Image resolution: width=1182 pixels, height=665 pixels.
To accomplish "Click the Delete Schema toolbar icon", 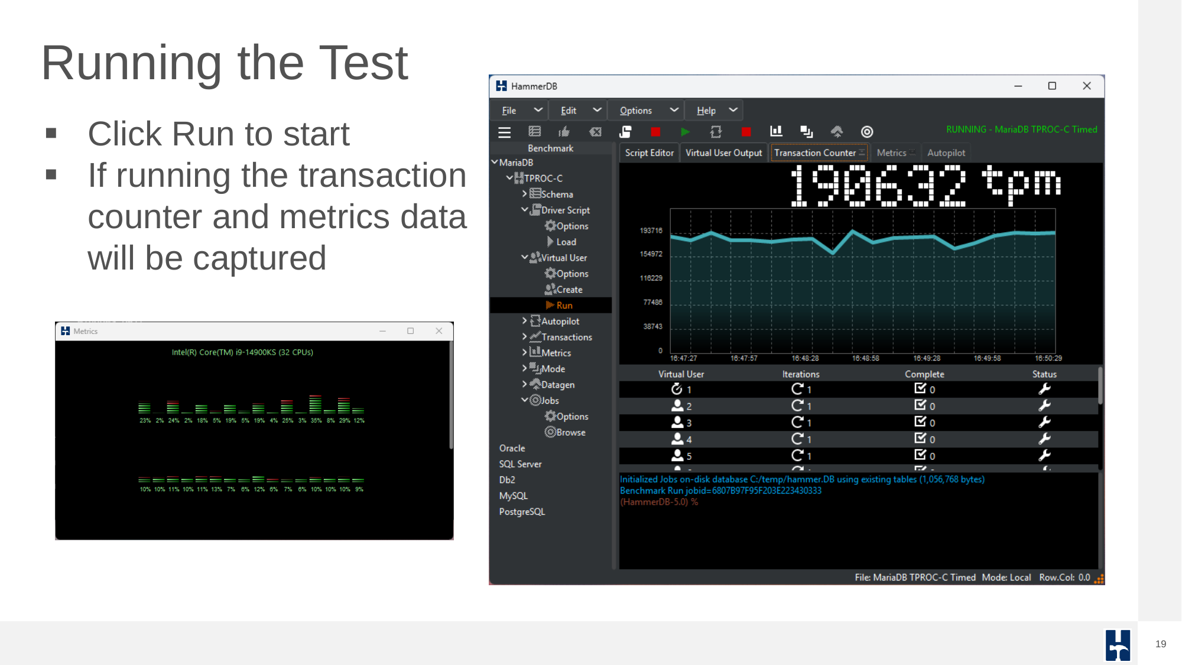I will tap(595, 132).
